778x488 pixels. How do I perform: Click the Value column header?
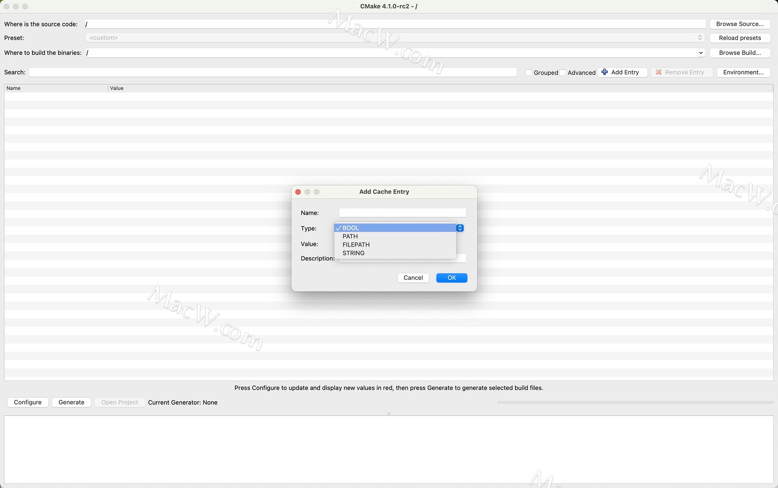point(440,88)
